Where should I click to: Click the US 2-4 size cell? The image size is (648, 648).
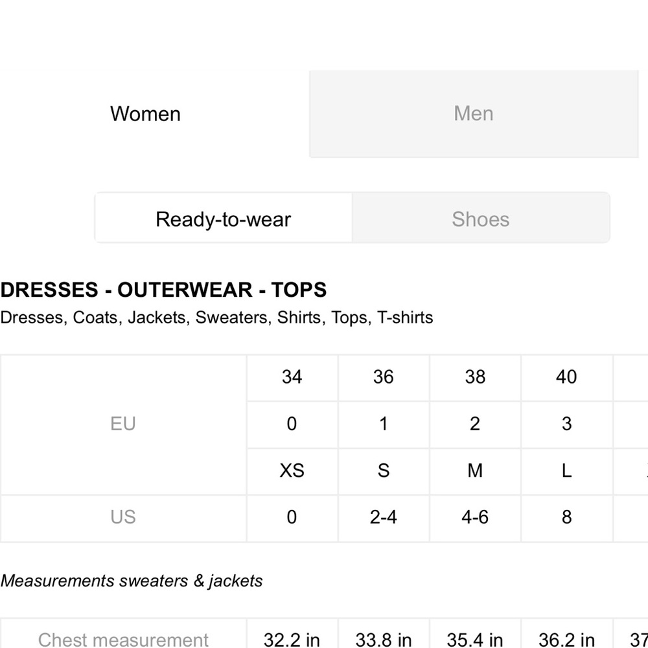[384, 518]
